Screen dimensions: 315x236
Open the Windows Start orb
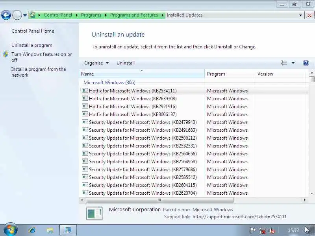[11, 230]
